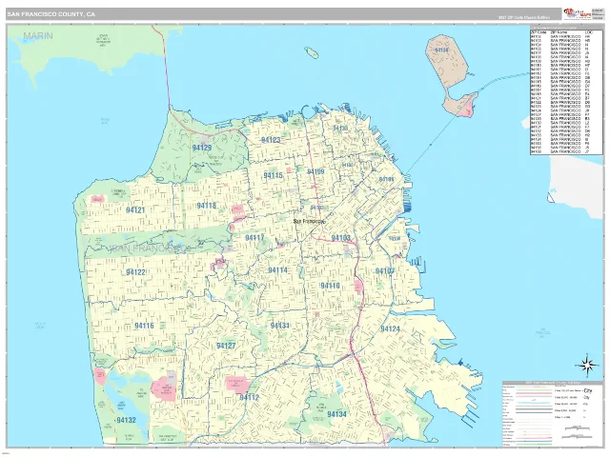
Task: Select the 94123 zip code label
Action: pos(271,140)
